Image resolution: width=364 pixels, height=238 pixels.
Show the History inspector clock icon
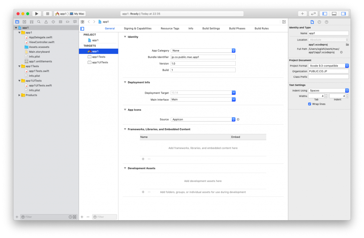[319, 22]
